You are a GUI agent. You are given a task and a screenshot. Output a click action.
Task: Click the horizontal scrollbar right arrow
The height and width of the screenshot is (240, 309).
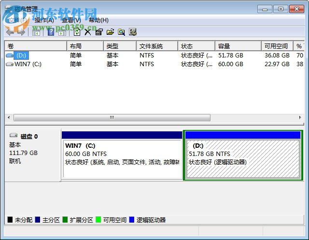pyautogui.click(x=300, y=117)
